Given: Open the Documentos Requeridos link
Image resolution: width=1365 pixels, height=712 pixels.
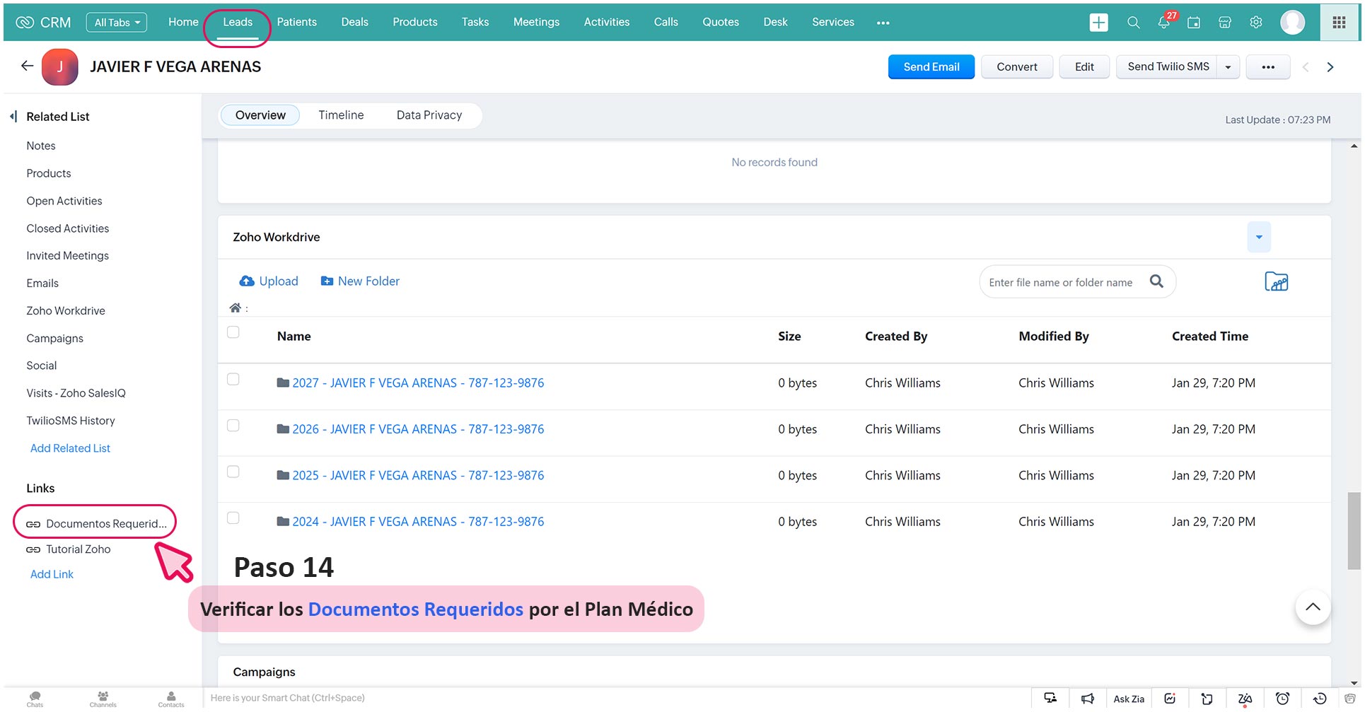Looking at the screenshot, I should pyautogui.click(x=105, y=524).
